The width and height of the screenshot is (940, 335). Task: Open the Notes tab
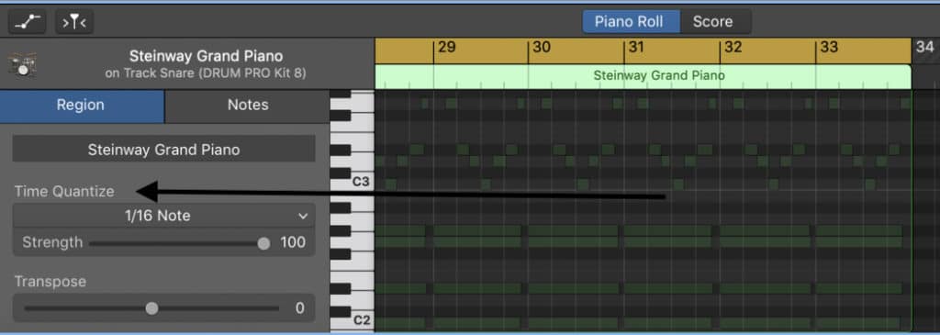pos(248,106)
